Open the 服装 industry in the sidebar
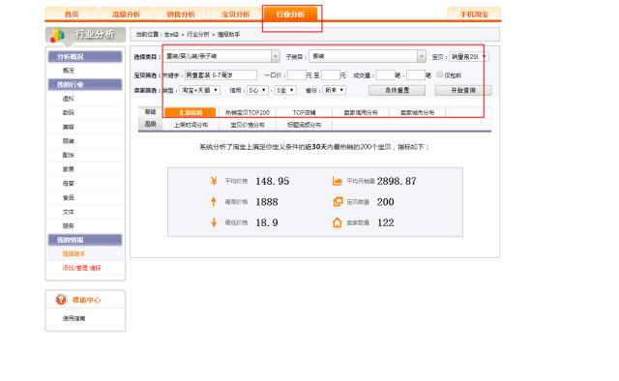 (69, 141)
